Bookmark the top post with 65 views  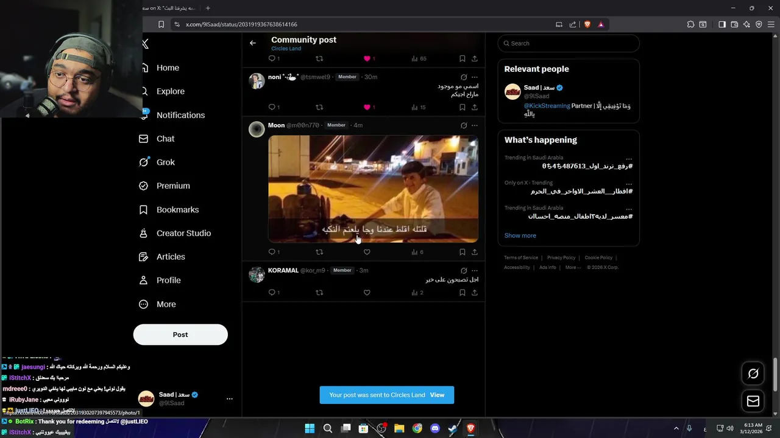coord(462,58)
